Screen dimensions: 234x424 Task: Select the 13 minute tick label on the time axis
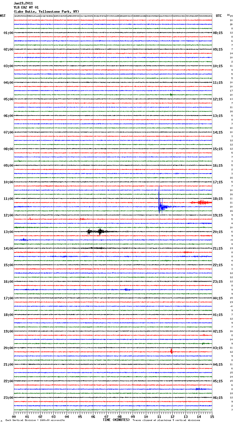pos(186,417)
